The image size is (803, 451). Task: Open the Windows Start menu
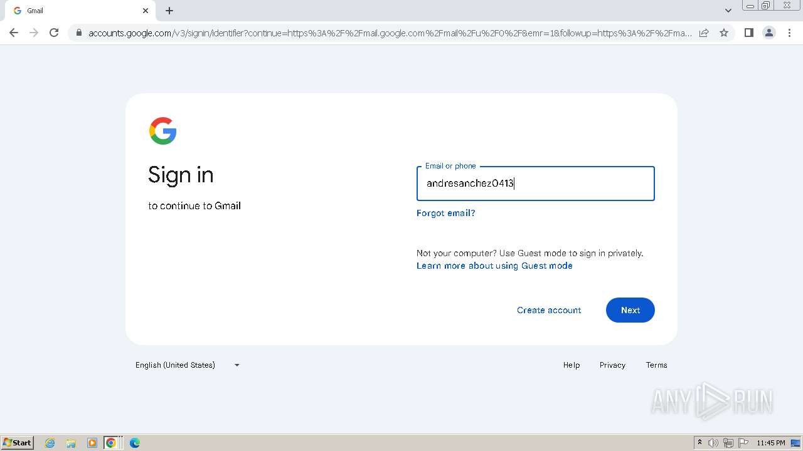click(18, 442)
